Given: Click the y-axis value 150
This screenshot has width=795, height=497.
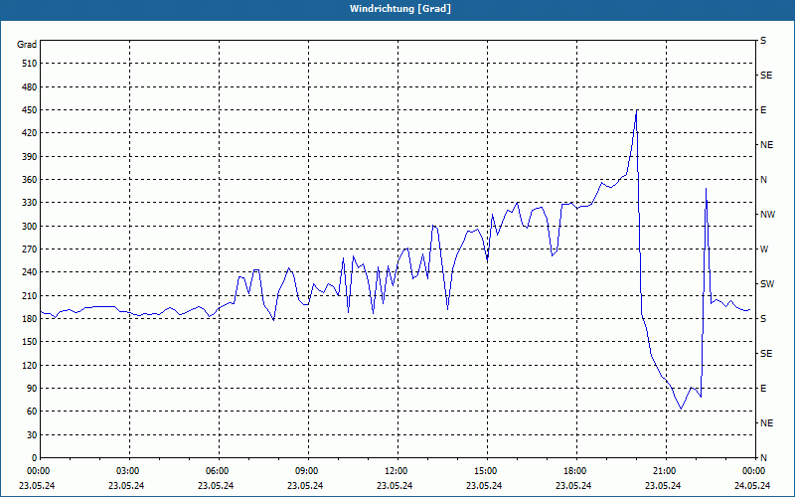Looking at the screenshot, I should click(x=29, y=342).
